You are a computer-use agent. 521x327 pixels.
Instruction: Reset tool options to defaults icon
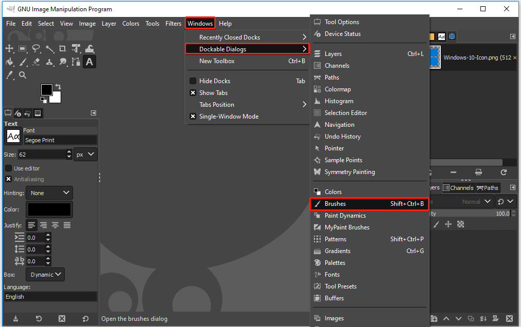85,319
